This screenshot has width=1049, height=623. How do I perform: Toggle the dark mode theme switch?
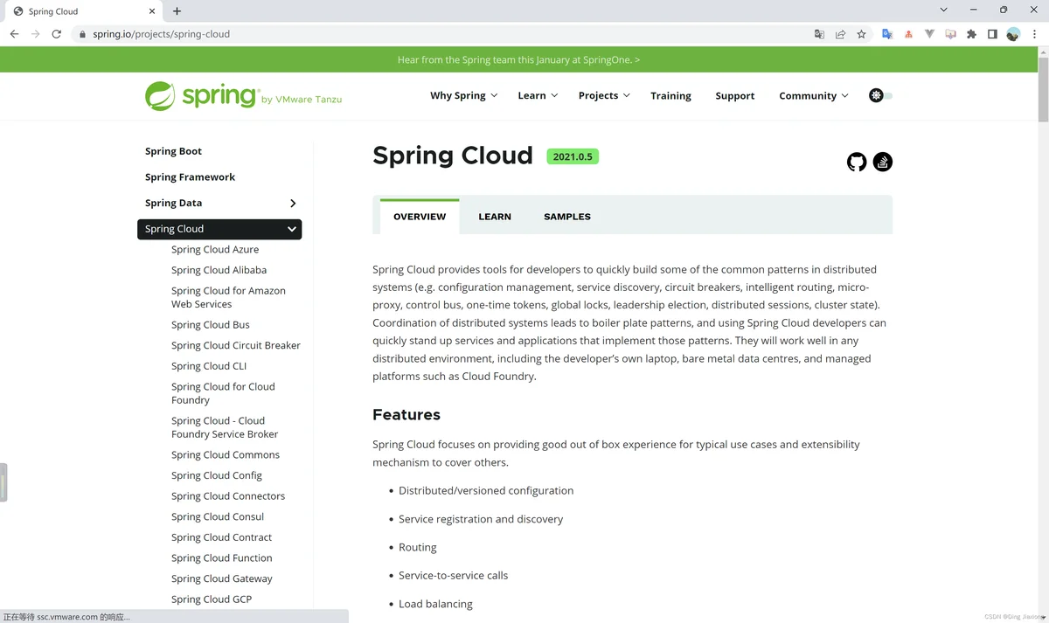[x=880, y=95]
